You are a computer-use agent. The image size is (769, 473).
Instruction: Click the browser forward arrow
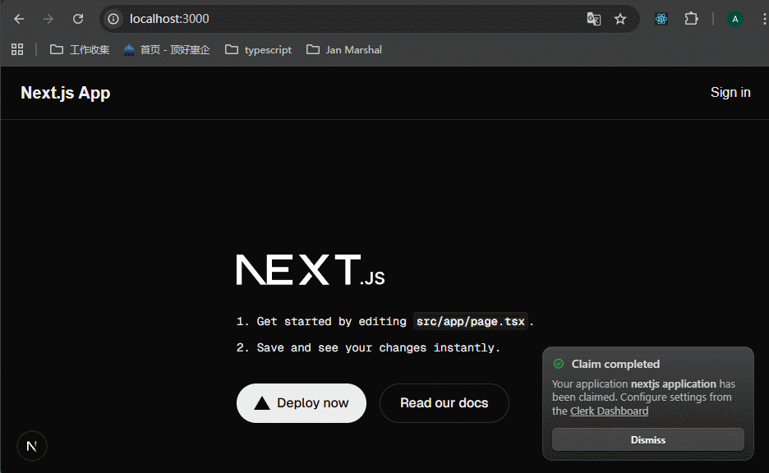pos(48,19)
